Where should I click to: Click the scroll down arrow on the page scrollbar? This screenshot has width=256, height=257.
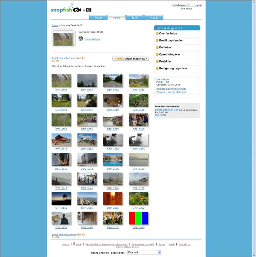(254, 255)
